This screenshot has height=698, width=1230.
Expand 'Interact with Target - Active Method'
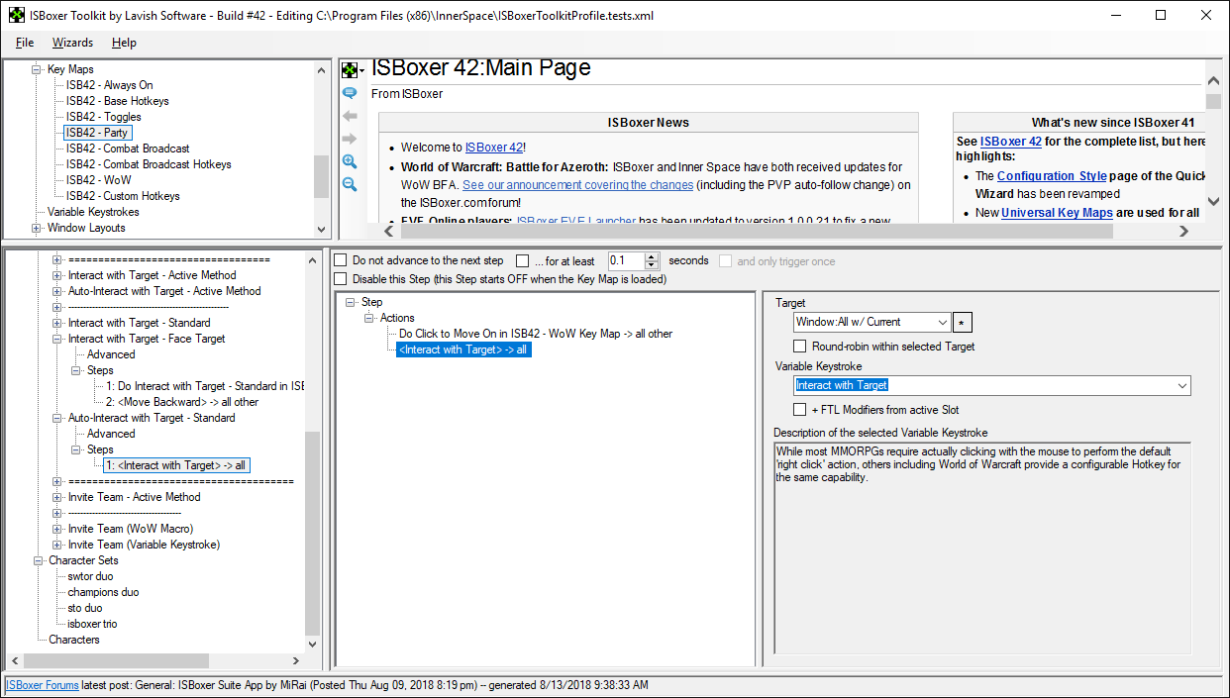57,275
